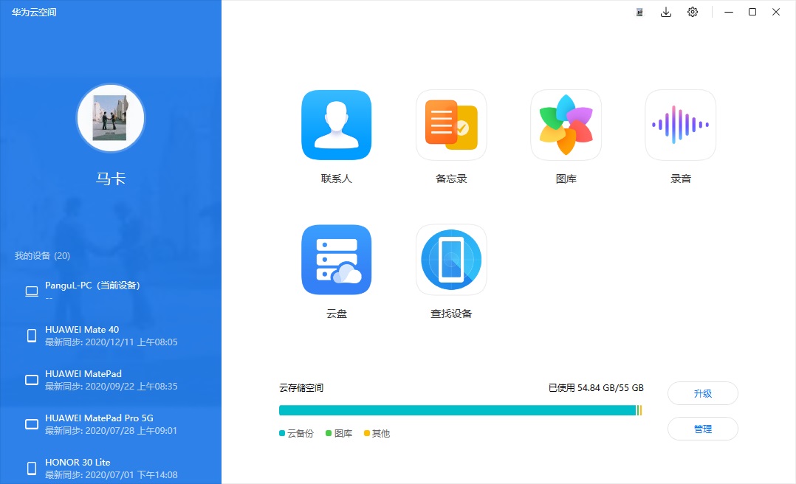Image resolution: width=796 pixels, height=484 pixels.
Task: Click the 联系人 label text
Action: (336, 179)
